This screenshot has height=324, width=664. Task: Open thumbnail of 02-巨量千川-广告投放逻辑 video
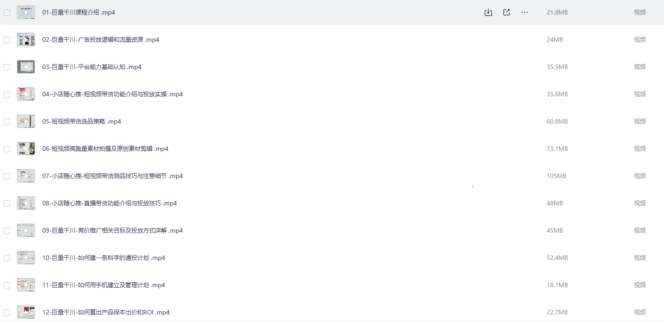26,40
